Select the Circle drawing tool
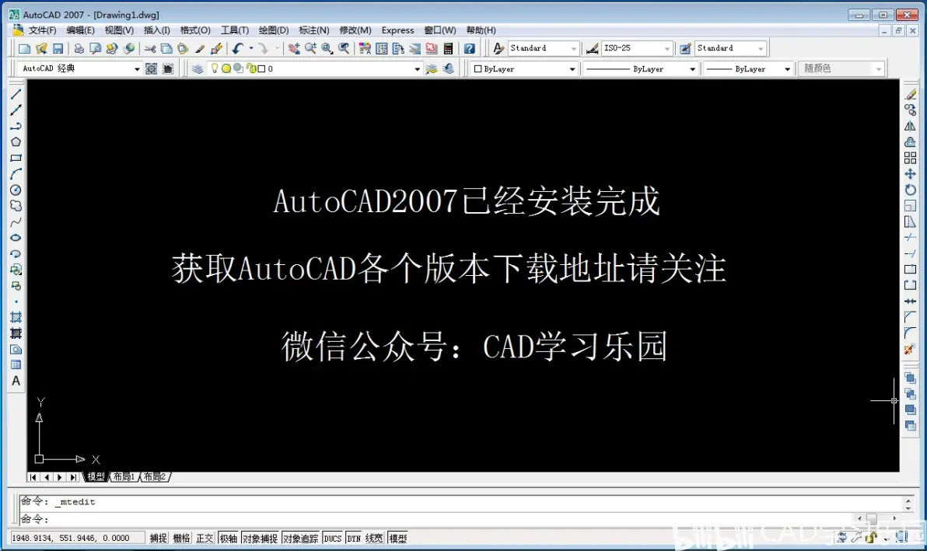 pos(16,190)
